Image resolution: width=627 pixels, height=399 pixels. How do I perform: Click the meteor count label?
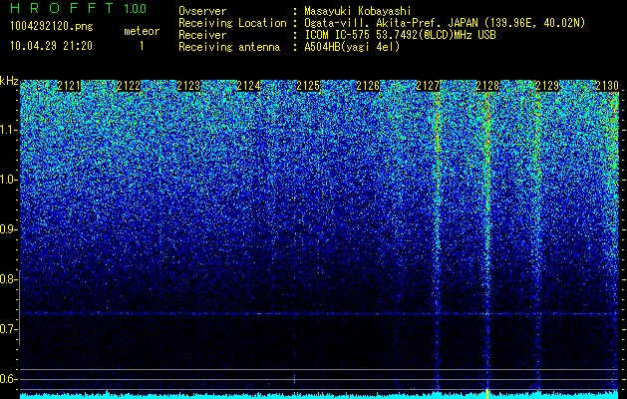142,31
